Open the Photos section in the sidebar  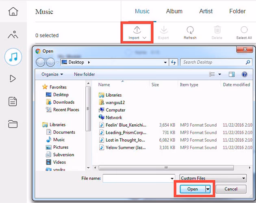click(x=13, y=35)
